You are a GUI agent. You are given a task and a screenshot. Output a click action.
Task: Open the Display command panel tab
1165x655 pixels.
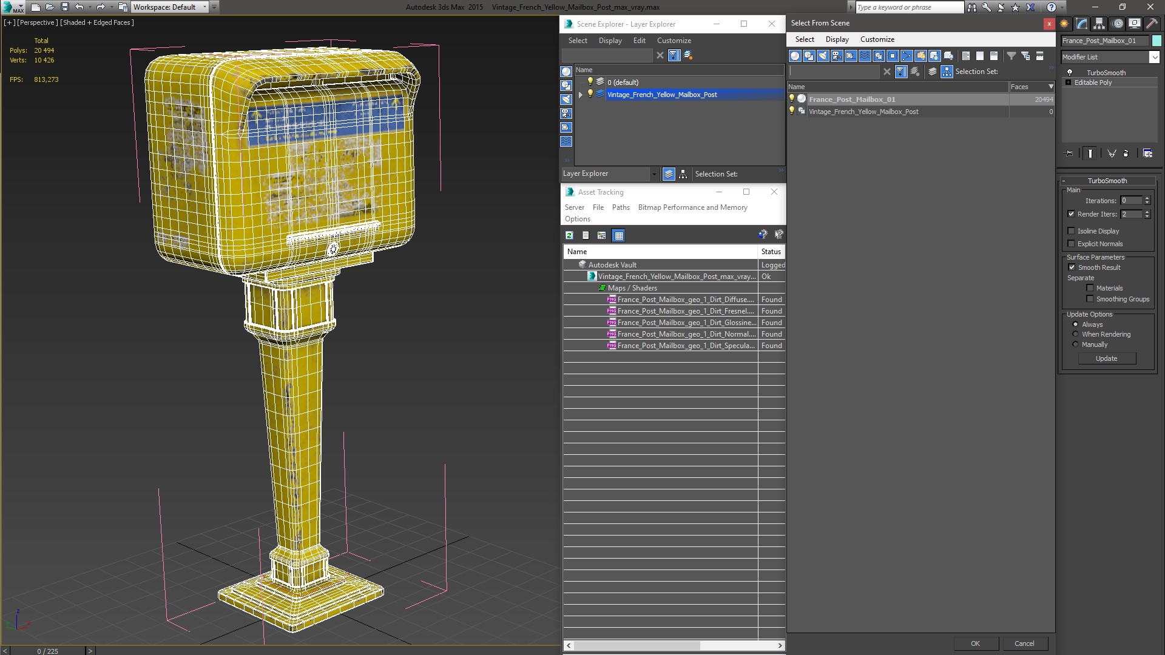tap(1135, 24)
